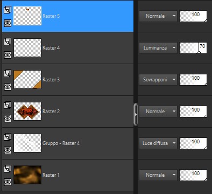The width and height of the screenshot is (212, 194).
Task: Hide the Raster 3 layer
Action: coord(8,87)
